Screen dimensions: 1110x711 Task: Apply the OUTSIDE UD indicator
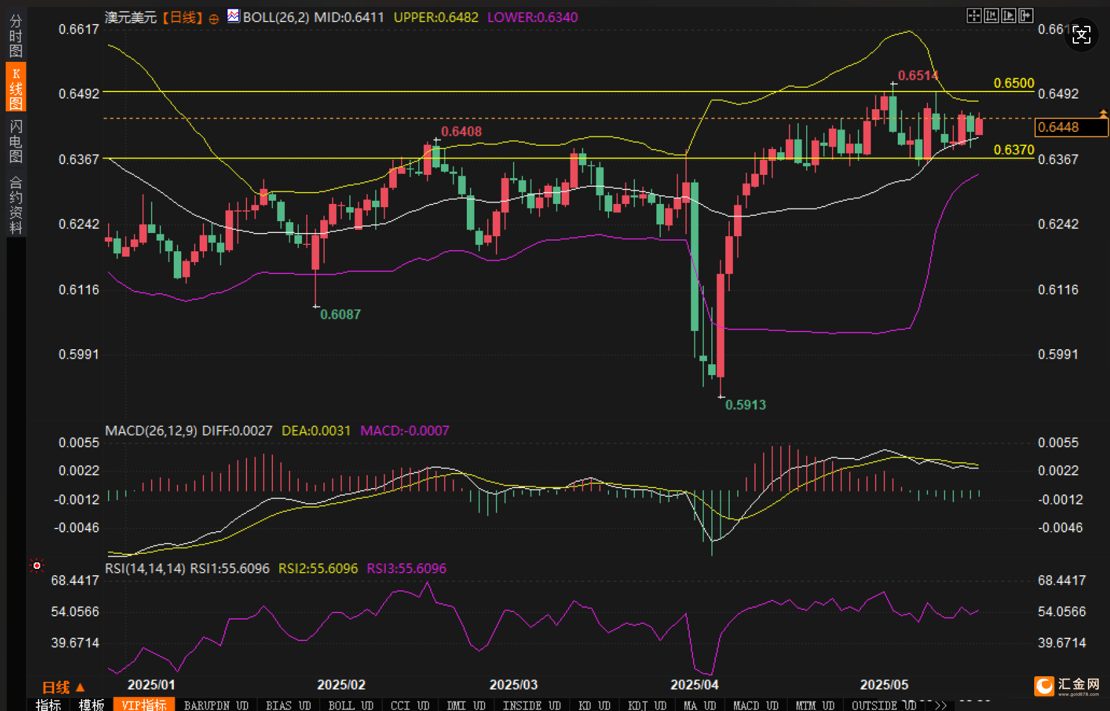pyautogui.click(x=884, y=705)
